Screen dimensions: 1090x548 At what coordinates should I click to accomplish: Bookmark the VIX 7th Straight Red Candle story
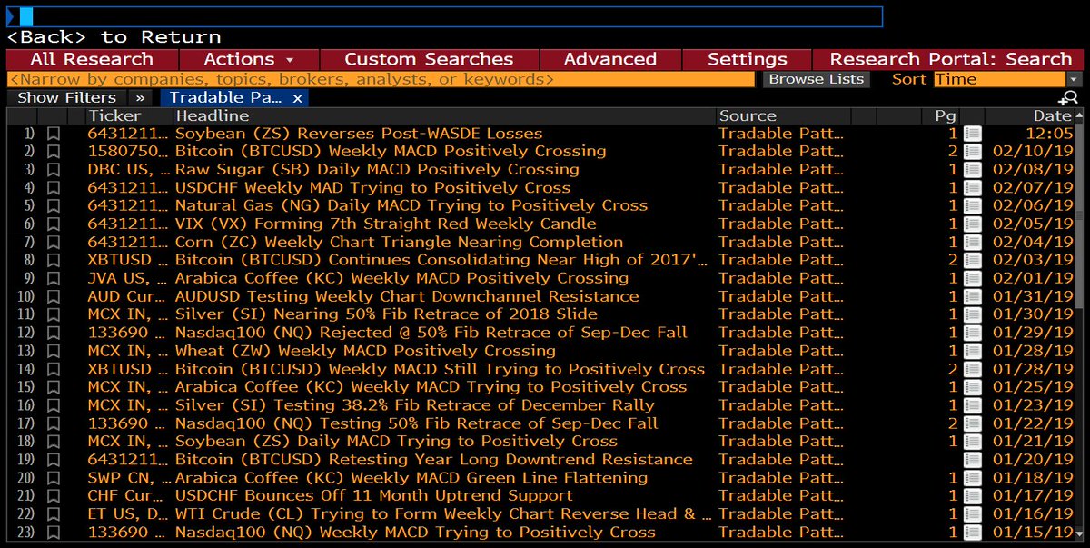click(x=53, y=224)
